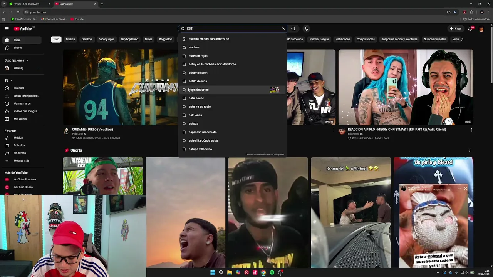Show more filter chips with arrow
493x277 pixels.
point(462,39)
